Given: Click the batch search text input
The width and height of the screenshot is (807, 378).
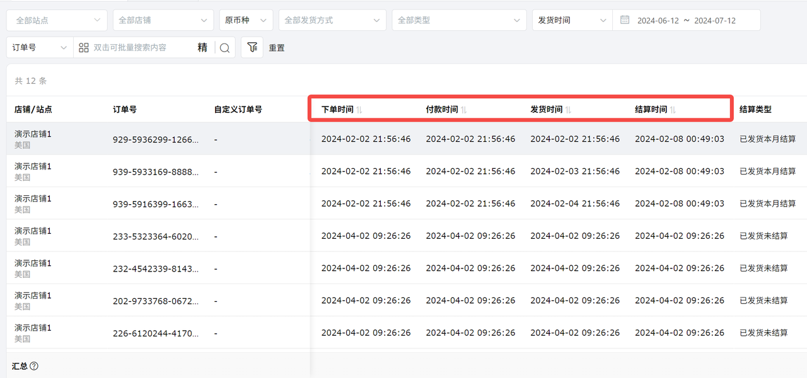Looking at the screenshot, I should [x=142, y=47].
